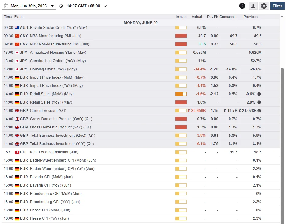Click the download icon button

[x=253, y=6]
